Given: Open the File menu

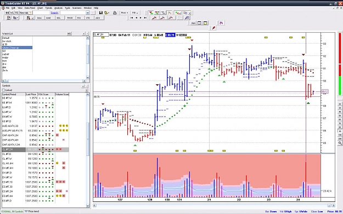Looking at the screenshot, I should 8,8.
